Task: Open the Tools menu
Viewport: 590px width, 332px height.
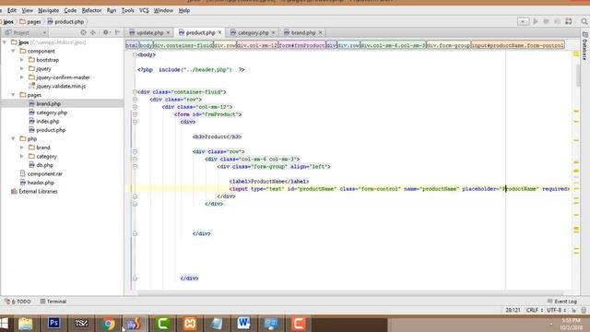Action: pos(127,10)
